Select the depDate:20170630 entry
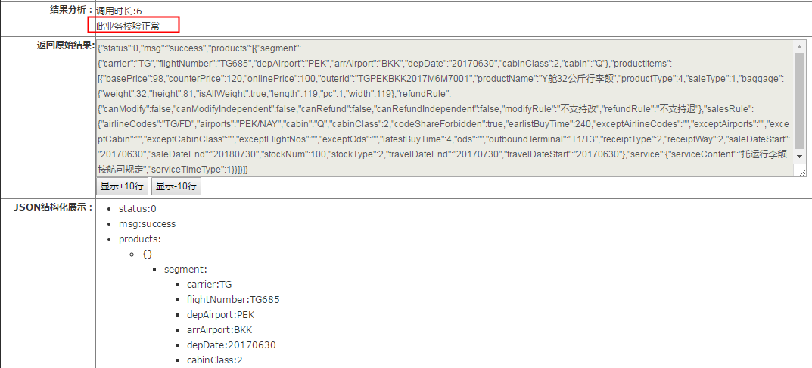The image size is (812, 368). point(232,345)
